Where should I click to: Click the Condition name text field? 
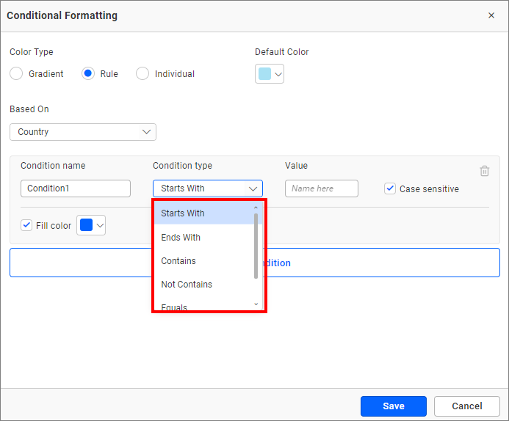[76, 188]
